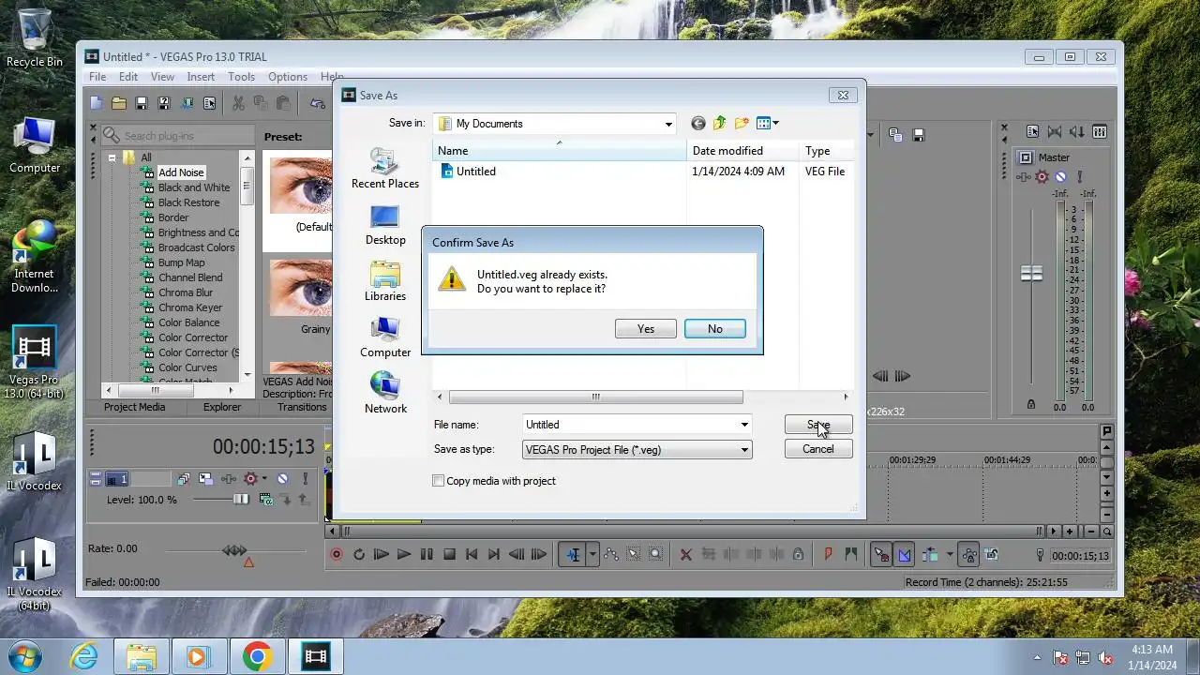Adjust the track Level slider handle
Viewport: 1200px width, 675px height.
click(241, 500)
